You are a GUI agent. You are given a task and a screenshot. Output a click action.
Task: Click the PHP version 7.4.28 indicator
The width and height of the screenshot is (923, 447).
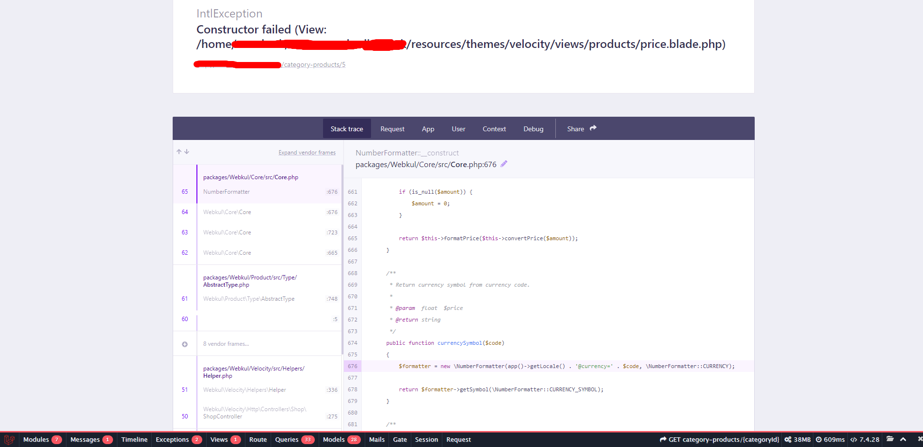point(865,439)
